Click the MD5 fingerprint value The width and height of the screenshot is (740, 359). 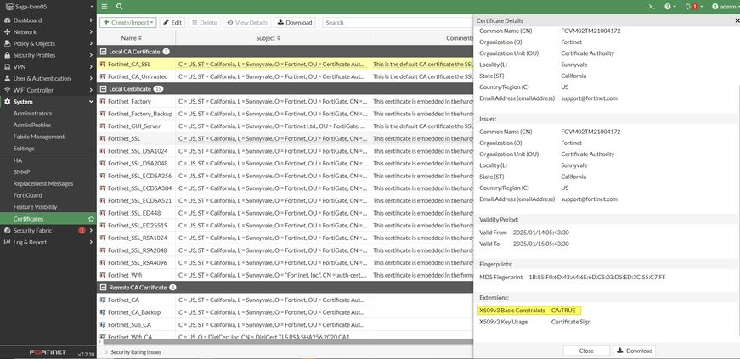pyautogui.click(x=597, y=277)
